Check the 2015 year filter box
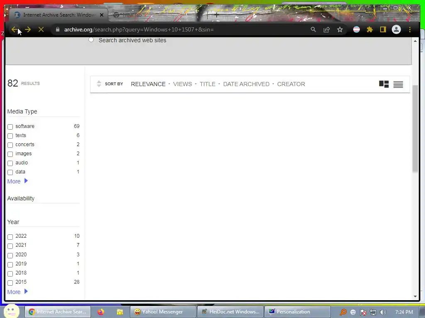The height and width of the screenshot is (318, 425). pyautogui.click(x=10, y=283)
